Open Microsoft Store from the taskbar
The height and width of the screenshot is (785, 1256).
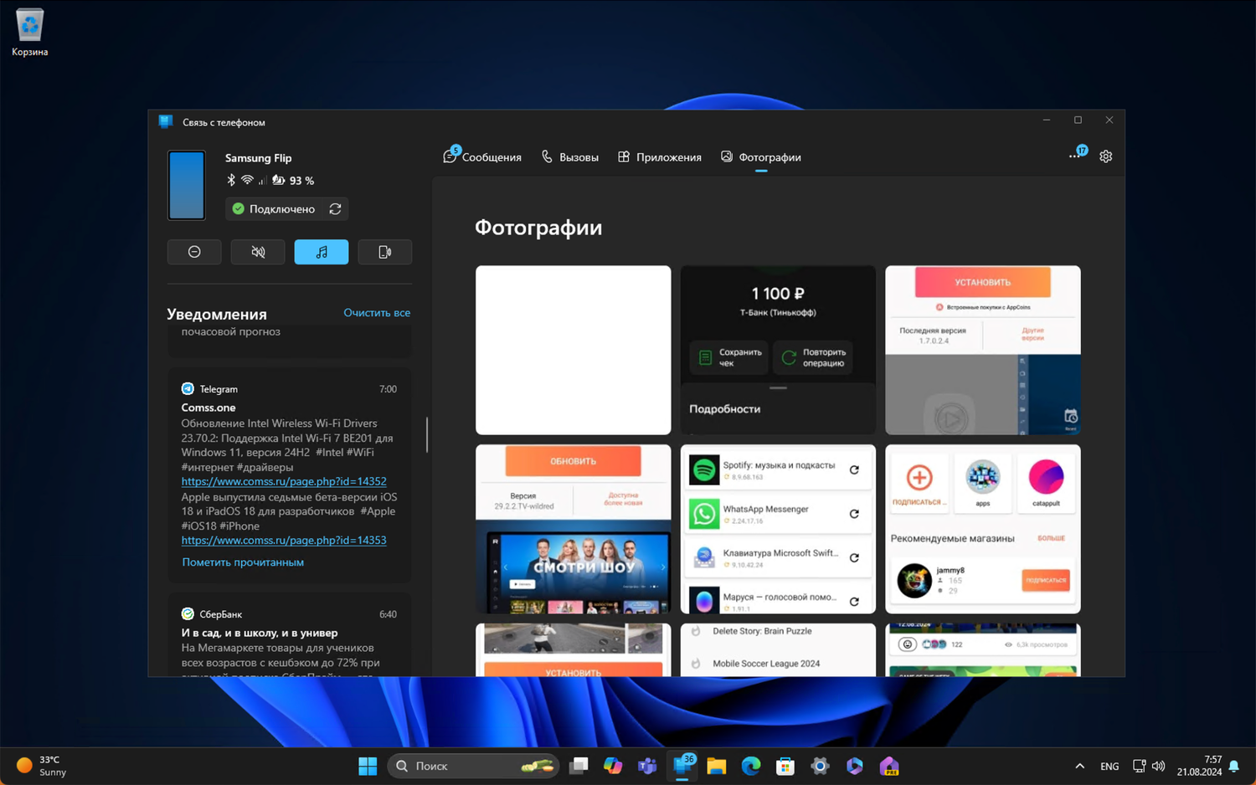pos(785,766)
